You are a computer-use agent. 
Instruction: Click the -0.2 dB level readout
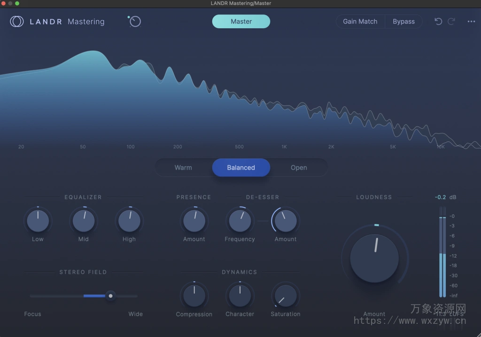(x=442, y=197)
